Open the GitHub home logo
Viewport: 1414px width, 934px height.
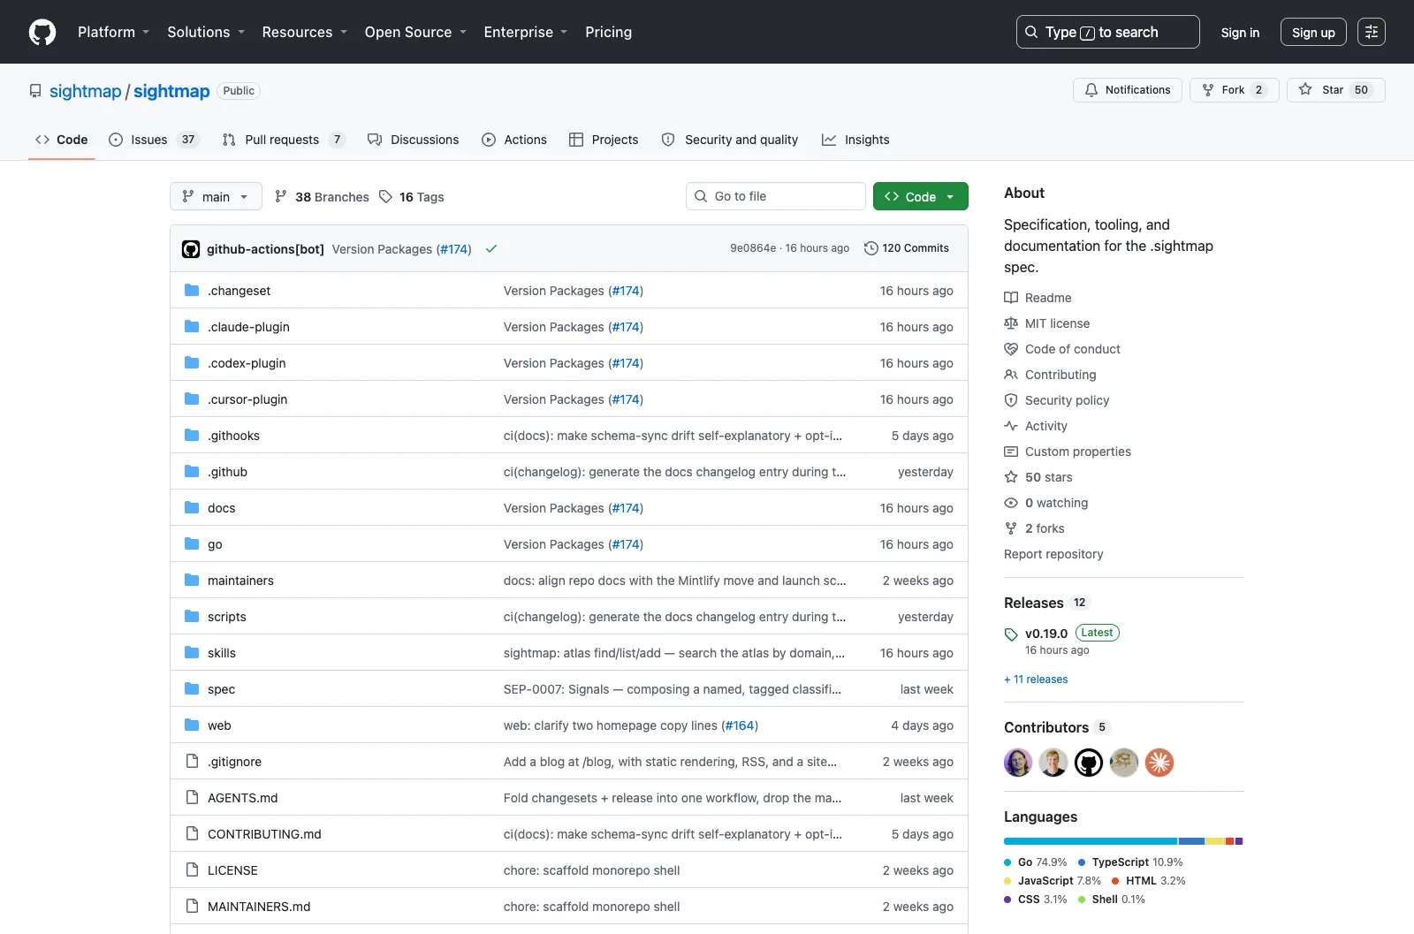42,32
